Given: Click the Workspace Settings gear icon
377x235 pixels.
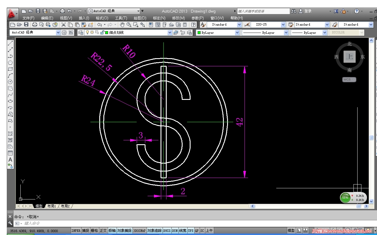Looking at the screenshot, I should pyautogui.click(x=64, y=33).
